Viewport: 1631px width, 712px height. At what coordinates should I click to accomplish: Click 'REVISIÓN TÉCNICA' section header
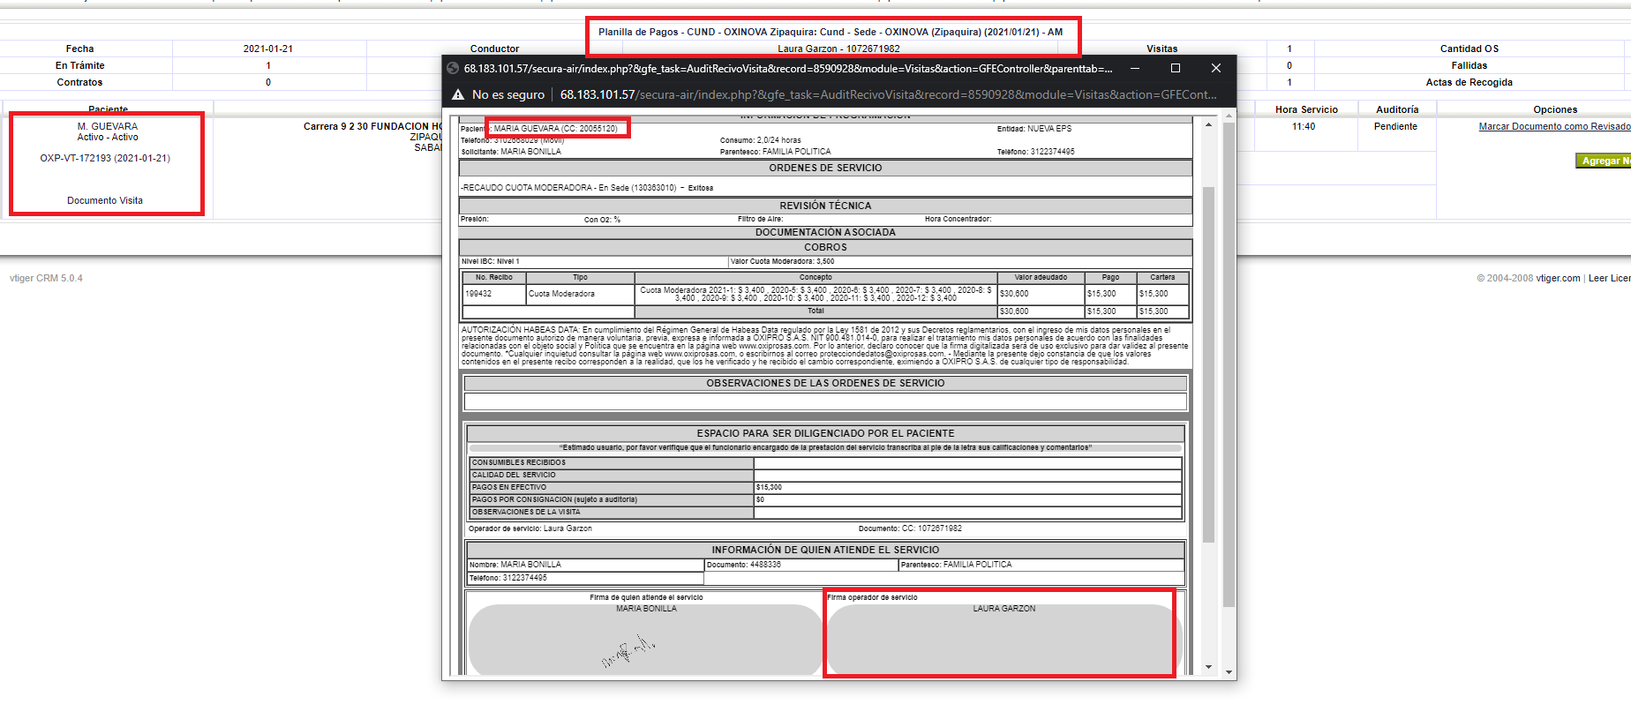click(825, 206)
